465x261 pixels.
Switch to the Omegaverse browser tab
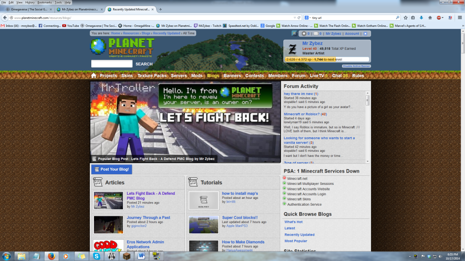[29, 10]
